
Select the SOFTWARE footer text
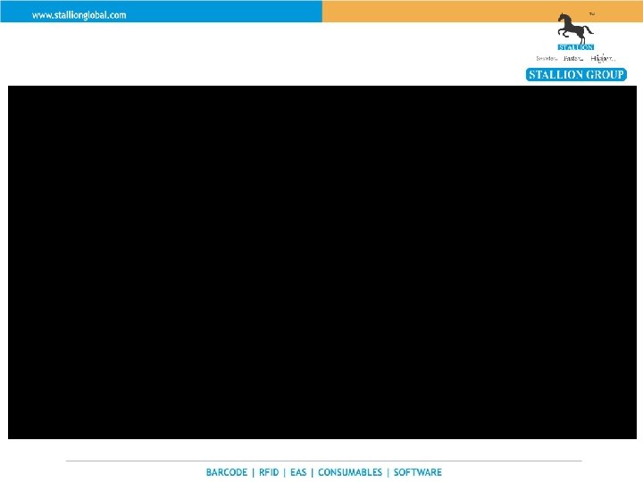coord(417,472)
